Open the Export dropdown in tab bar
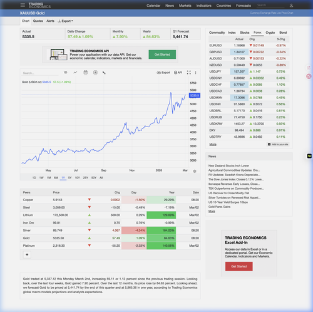Image resolution: width=313 pixels, height=312 pixels. coord(65,21)
